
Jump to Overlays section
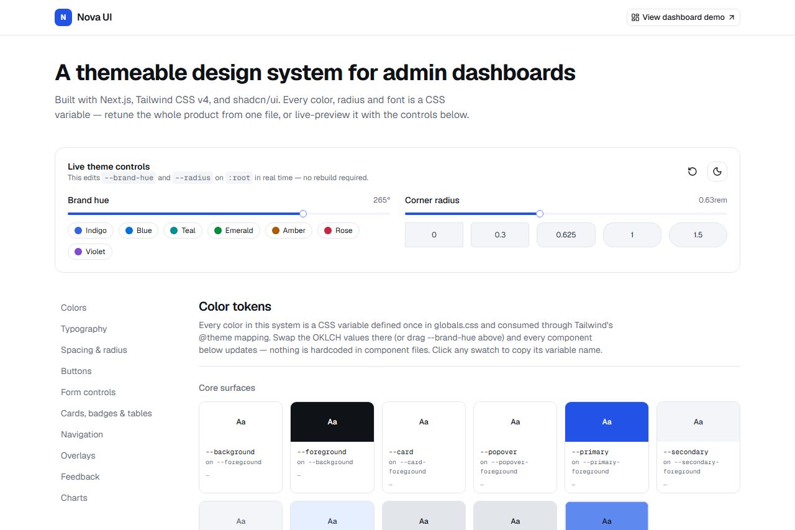pyautogui.click(x=78, y=455)
